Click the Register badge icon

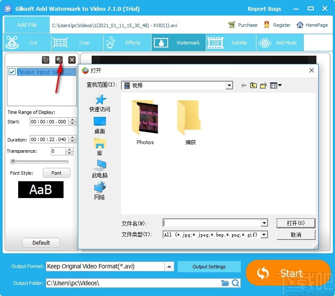(x=266, y=25)
